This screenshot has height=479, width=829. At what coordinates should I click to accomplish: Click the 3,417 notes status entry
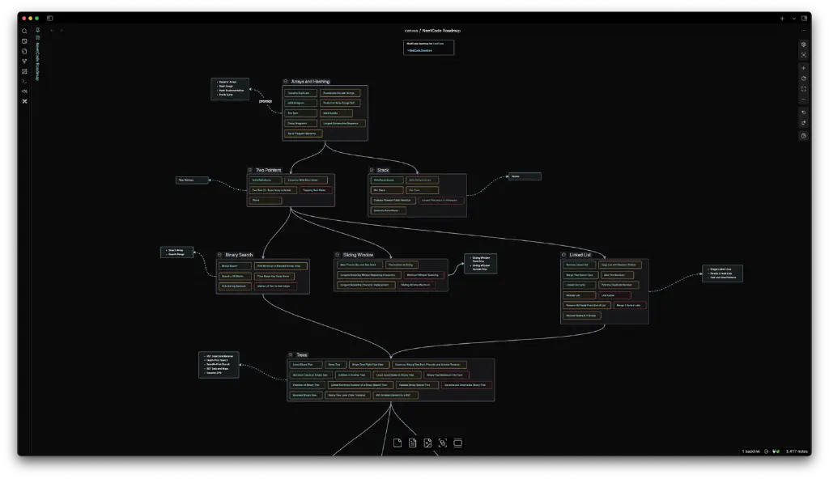(x=797, y=451)
